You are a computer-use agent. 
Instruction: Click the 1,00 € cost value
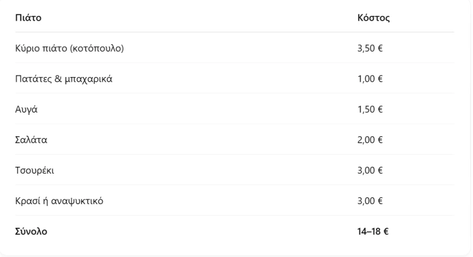pos(370,79)
